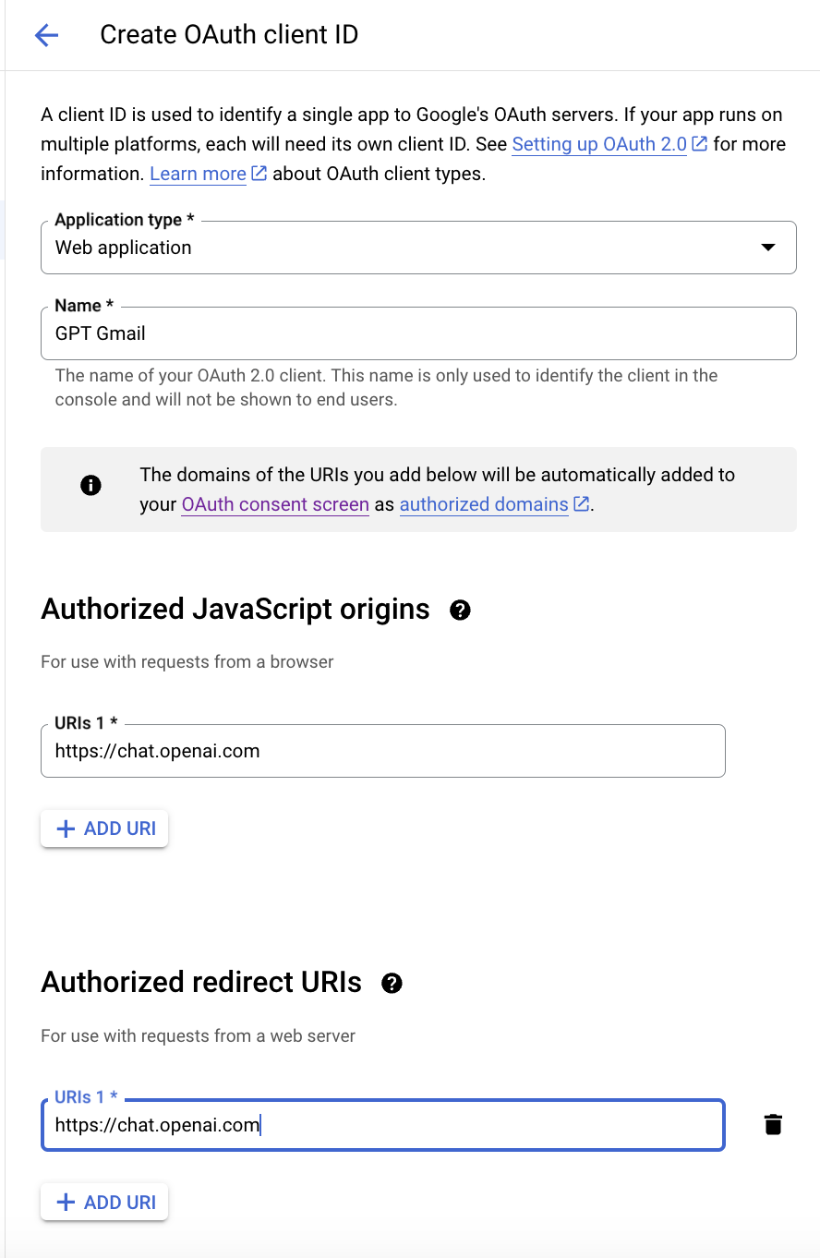The image size is (820, 1258).
Task: Follow the authorized domains link
Action: coord(484,504)
